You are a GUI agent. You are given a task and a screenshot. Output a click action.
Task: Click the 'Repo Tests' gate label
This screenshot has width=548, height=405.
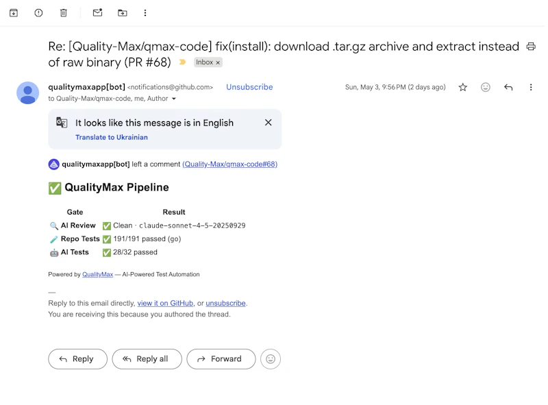[80, 239]
